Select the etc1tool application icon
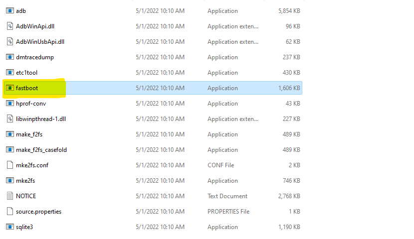 click(10, 73)
